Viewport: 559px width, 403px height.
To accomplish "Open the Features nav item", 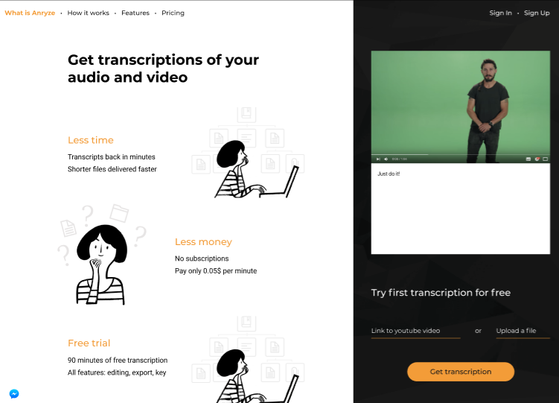I will 135,13.
